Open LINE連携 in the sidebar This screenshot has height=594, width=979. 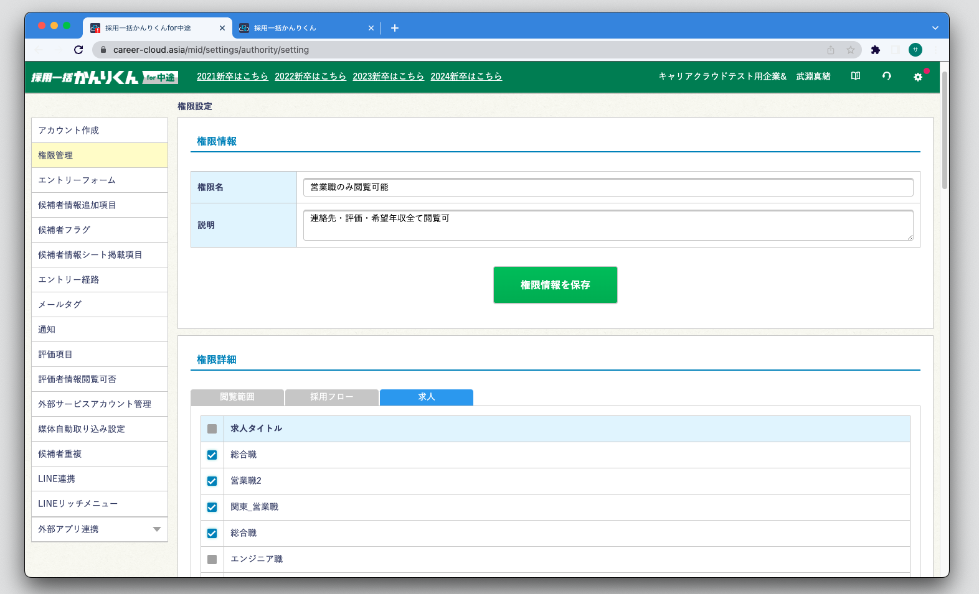click(x=100, y=479)
